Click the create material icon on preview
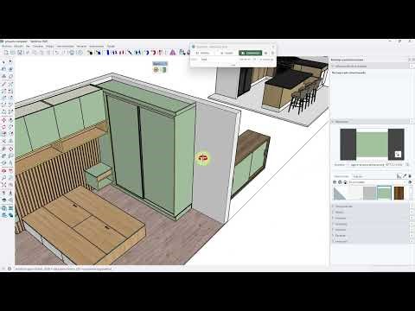This screenshot has width=415, height=311. coord(398,155)
